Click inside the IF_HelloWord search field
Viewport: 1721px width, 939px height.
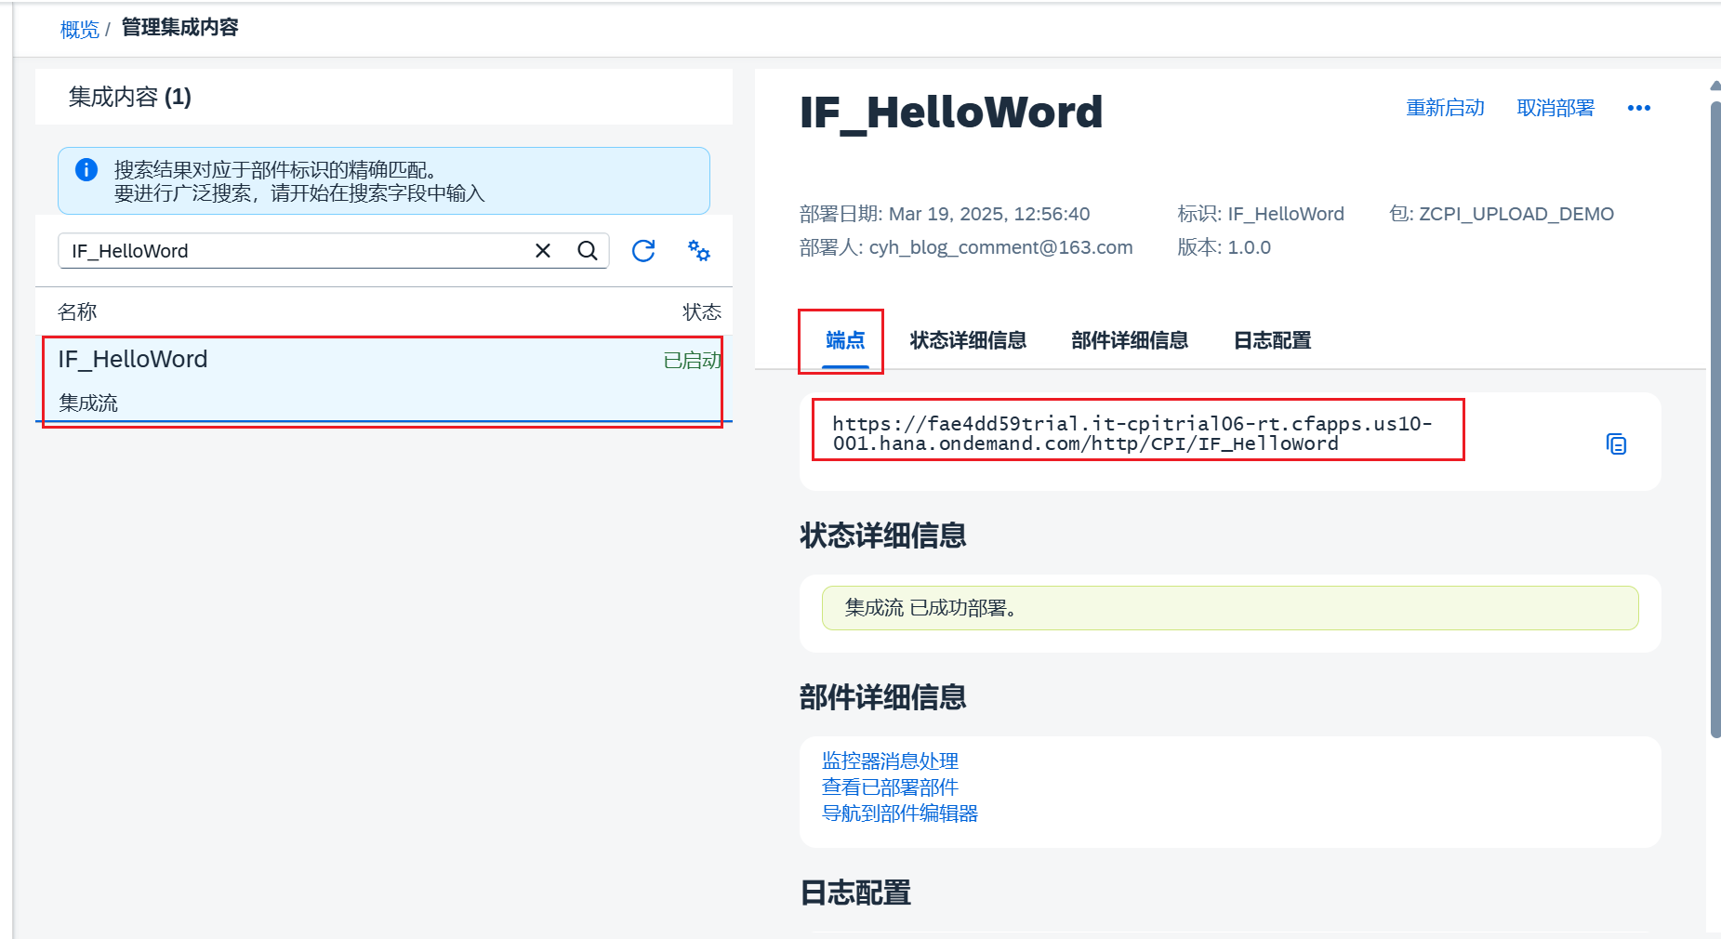pos(279,250)
